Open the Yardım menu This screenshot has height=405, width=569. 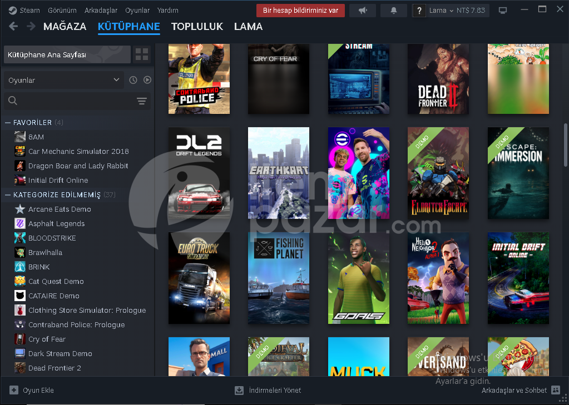click(x=167, y=11)
